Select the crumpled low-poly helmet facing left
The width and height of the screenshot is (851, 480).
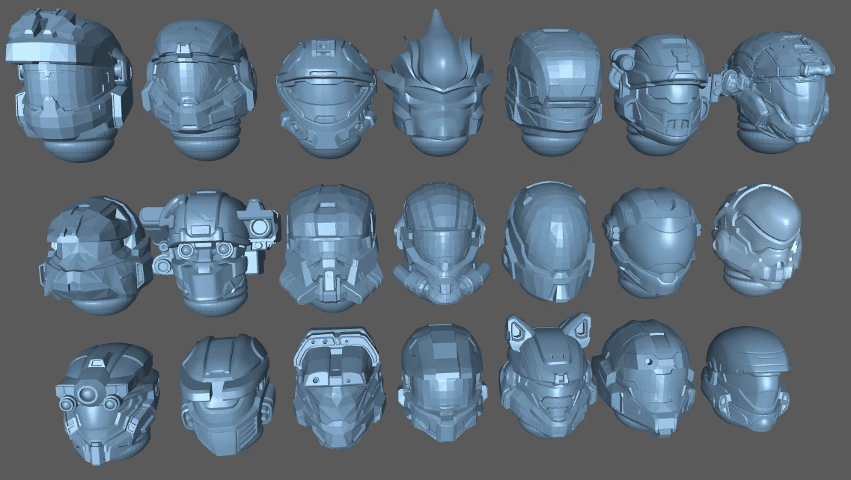click(91, 254)
